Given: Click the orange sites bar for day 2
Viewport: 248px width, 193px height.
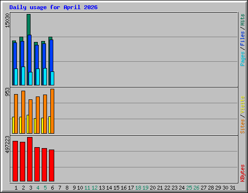Looking at the screenshot, I should (23, 112).
